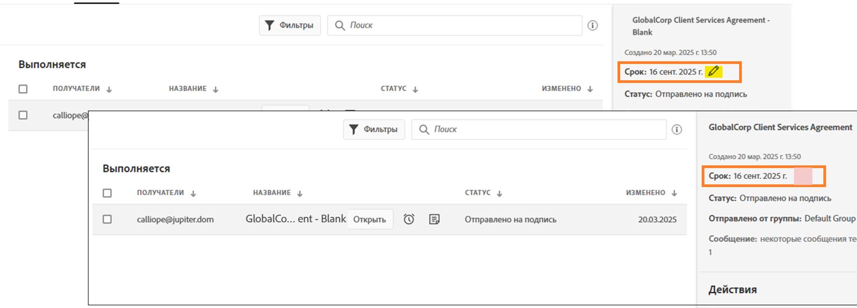Click the magnifier icon in the background Поиск field

[x=340, y=25]
